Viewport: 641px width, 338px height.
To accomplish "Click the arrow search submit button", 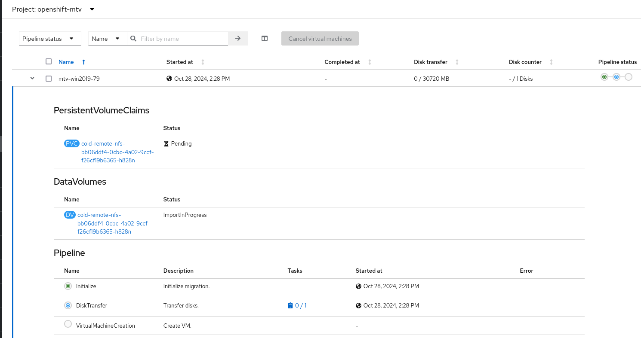I will (238, 39).
